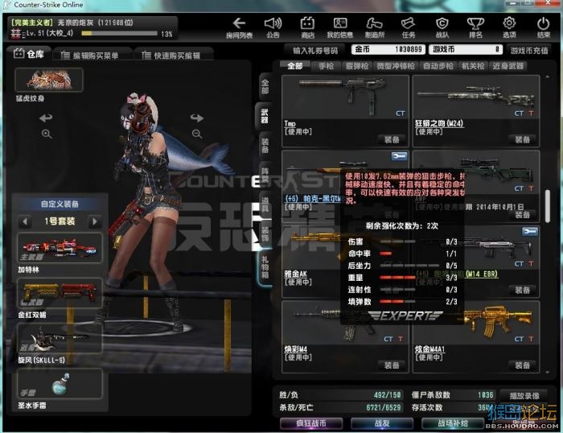Select tiger tattoo (猛虎纹身) thumbnail
Screen dimensions: 563x433
49,80
